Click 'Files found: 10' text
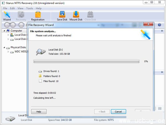The image size is (166, 125). pos(51,81)
